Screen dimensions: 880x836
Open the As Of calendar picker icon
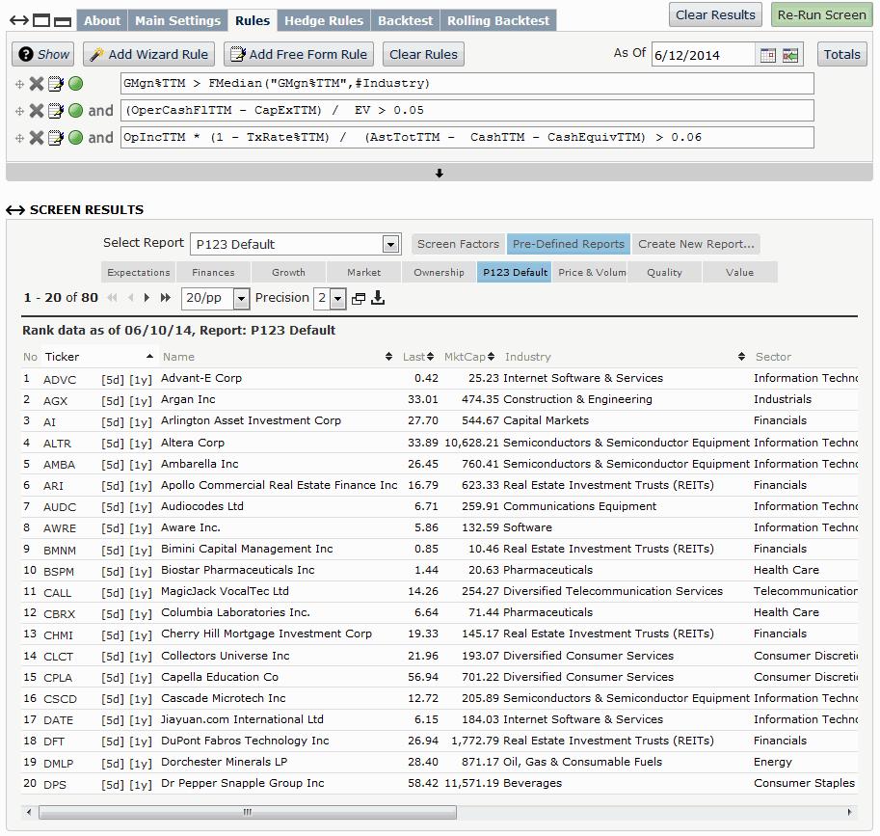point(768,55)
